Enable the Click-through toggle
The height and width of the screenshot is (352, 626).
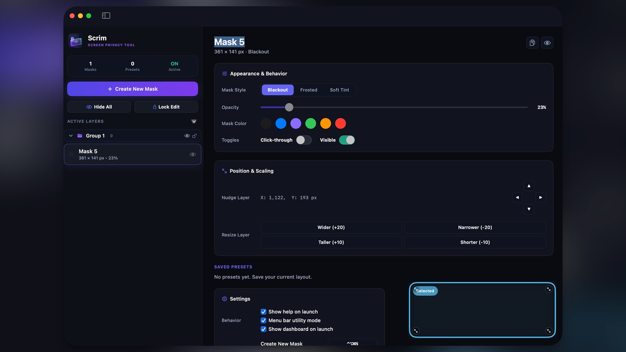pyautogui.click(x=304, y=140)
